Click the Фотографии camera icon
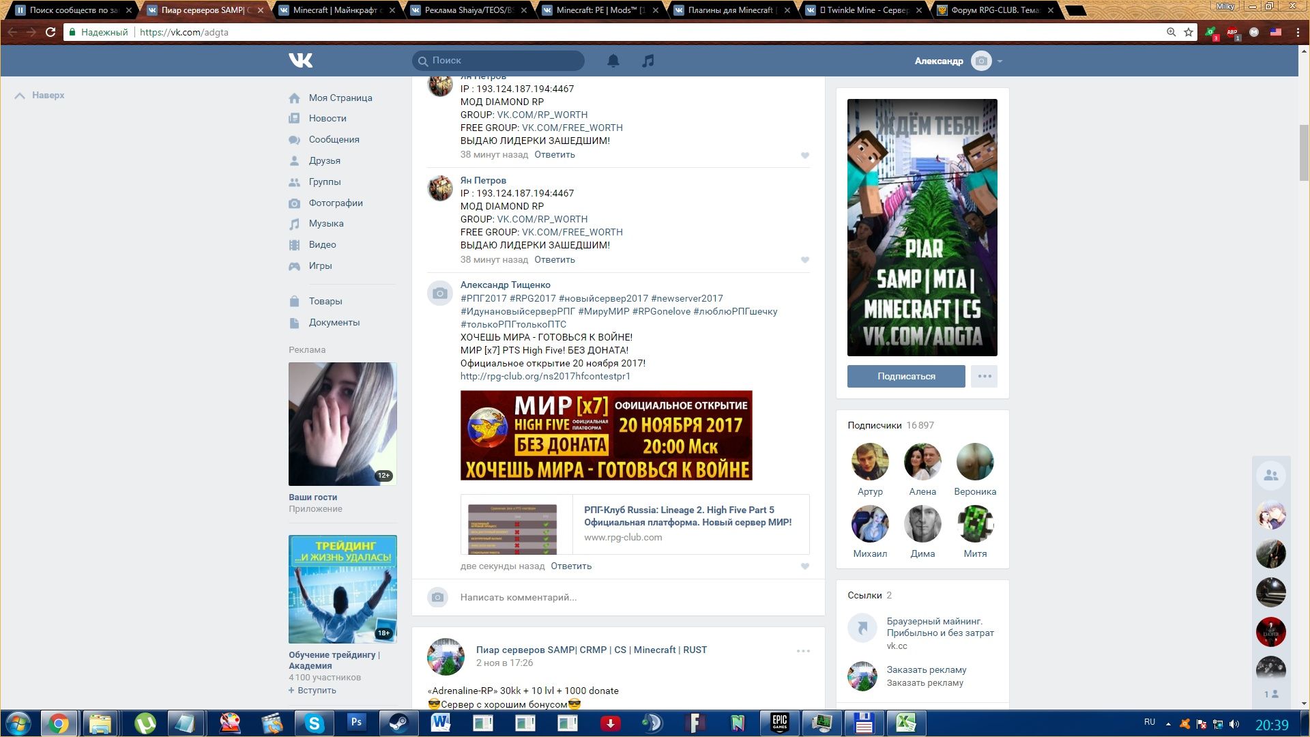The height and width of the screenshot is (737, 1310). [x=294, y=203]
